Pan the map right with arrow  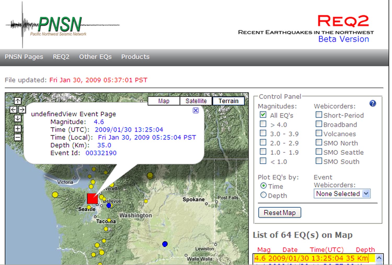[22, 110]
